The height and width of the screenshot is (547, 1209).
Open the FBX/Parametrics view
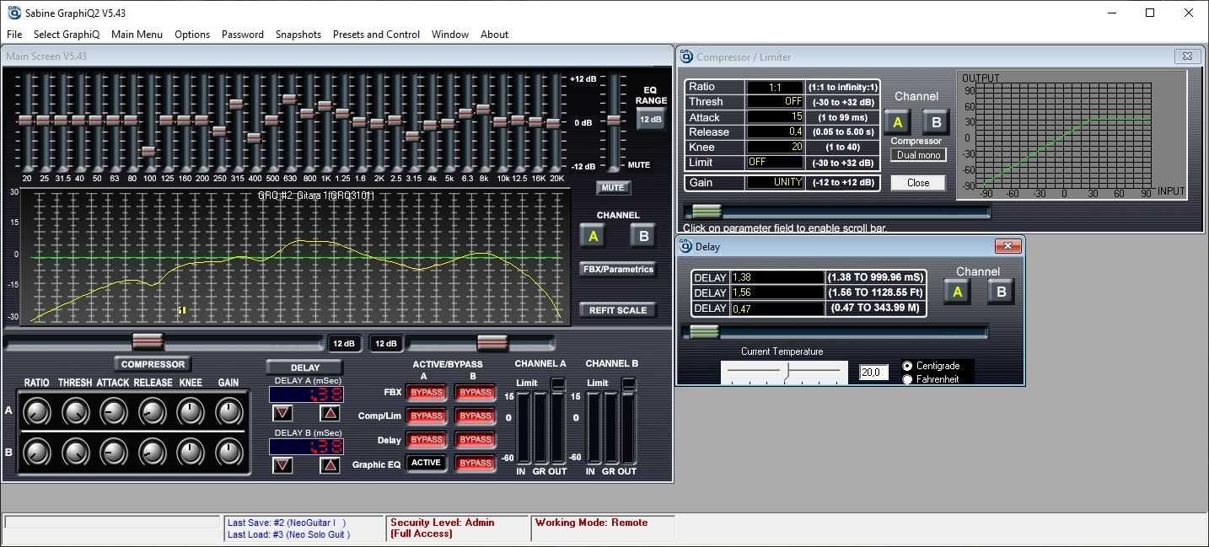(x=617, y=270)
